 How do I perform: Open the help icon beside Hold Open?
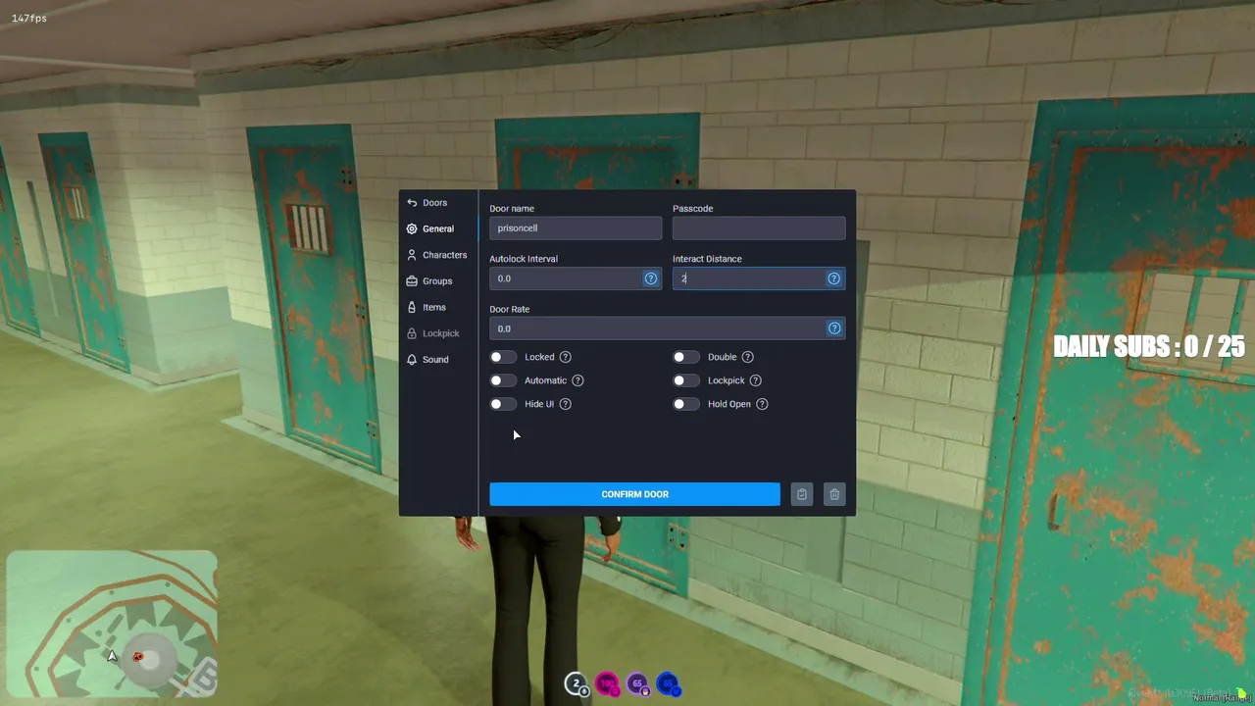point(763,404)
